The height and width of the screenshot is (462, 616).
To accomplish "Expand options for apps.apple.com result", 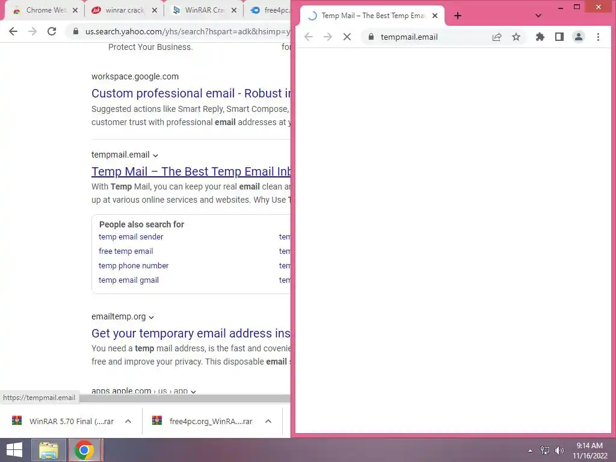I will pos(193,392).
